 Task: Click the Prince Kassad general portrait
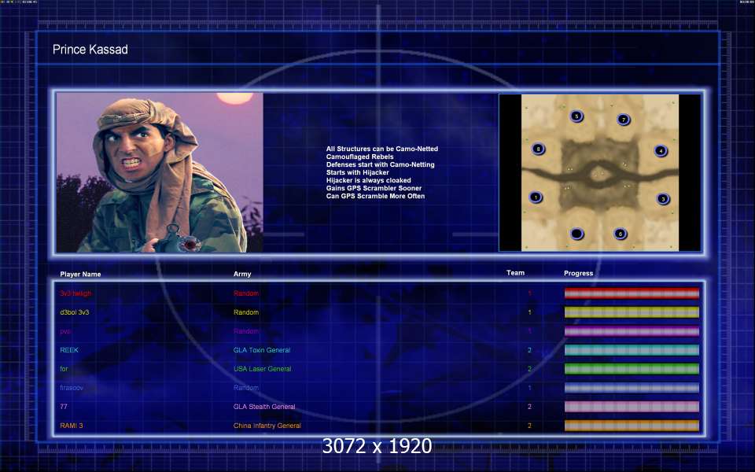point(160,172)
